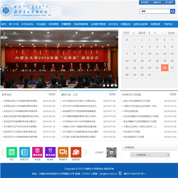The image size is (178, 178).
Task: Click the university logo emblem
Action: (x=6, y=10)
